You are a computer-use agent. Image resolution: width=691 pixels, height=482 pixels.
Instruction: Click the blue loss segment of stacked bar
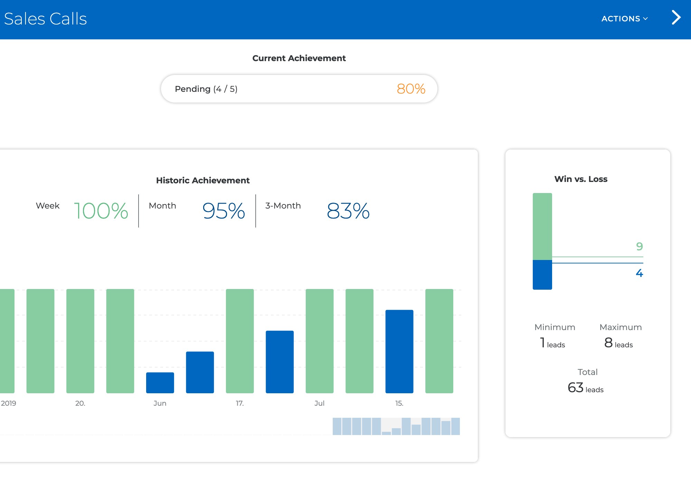(x=542, y=275)
